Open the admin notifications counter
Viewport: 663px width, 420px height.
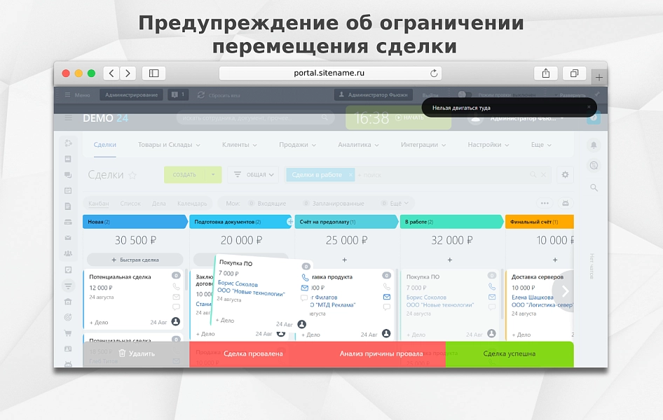click(178, 95)
